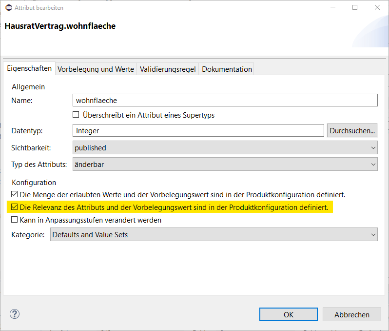Enable 'Kann in Anpassungsstufen verändert werden'
Image resolution: width=389 pixels, height=331 pixels.
(x=15, y=220)
